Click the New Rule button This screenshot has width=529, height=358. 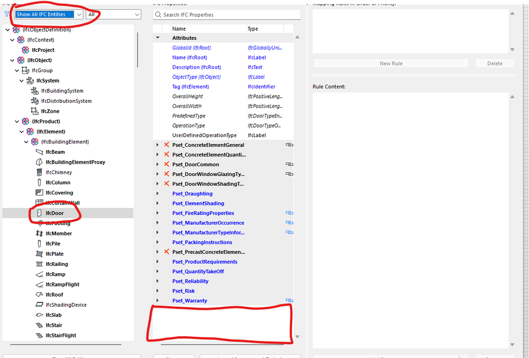391,64
